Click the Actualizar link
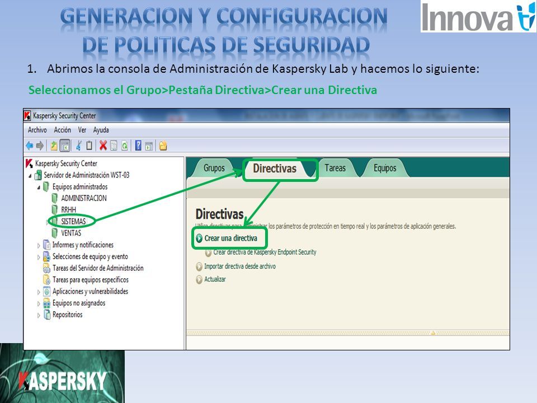 click(x=215, y=279)
